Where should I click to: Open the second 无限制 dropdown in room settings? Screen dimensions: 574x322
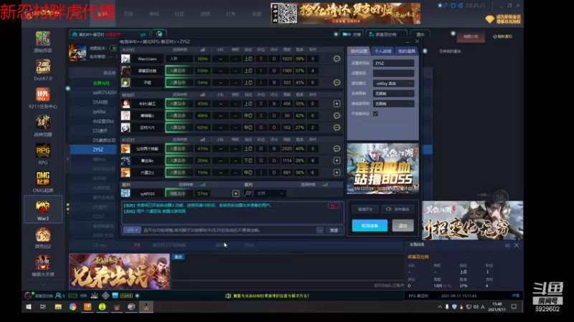(x=393, y=104)
